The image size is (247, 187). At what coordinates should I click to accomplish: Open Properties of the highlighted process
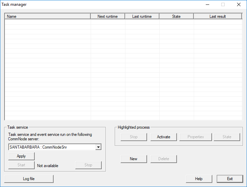click(196, 137)
